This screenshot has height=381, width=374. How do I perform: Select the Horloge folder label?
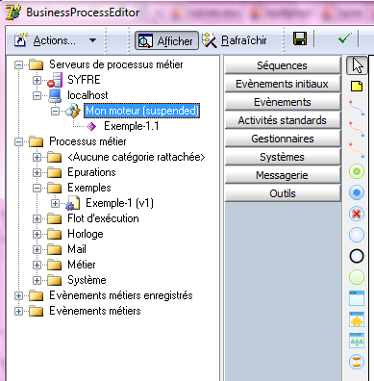(86, 234)
